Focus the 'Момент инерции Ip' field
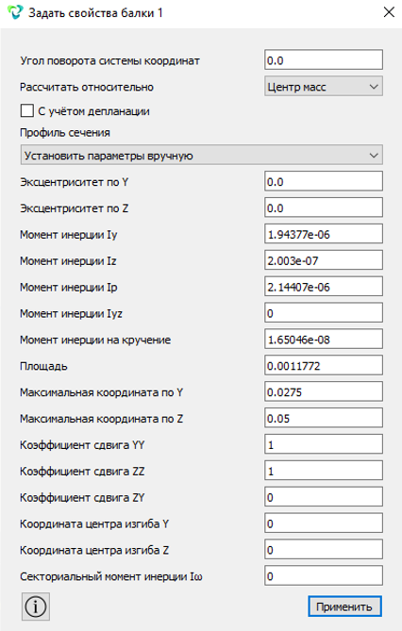The width and height of the screenshot is (402, 631). 324,287
